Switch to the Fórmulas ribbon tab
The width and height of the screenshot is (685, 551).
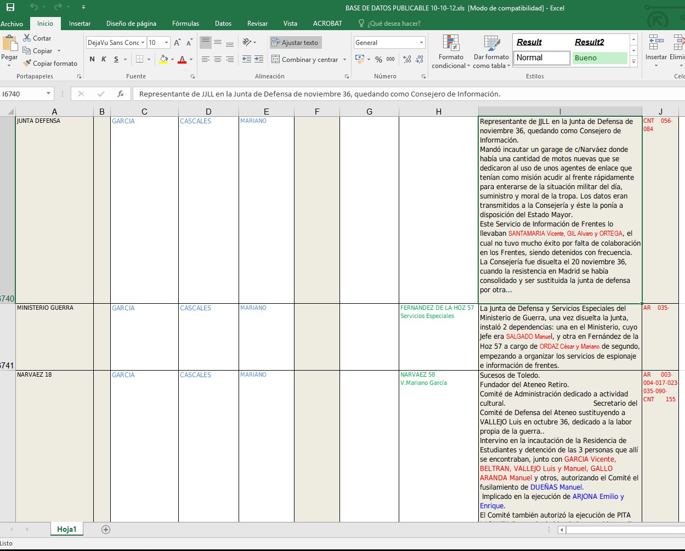(x=185, y=24)
